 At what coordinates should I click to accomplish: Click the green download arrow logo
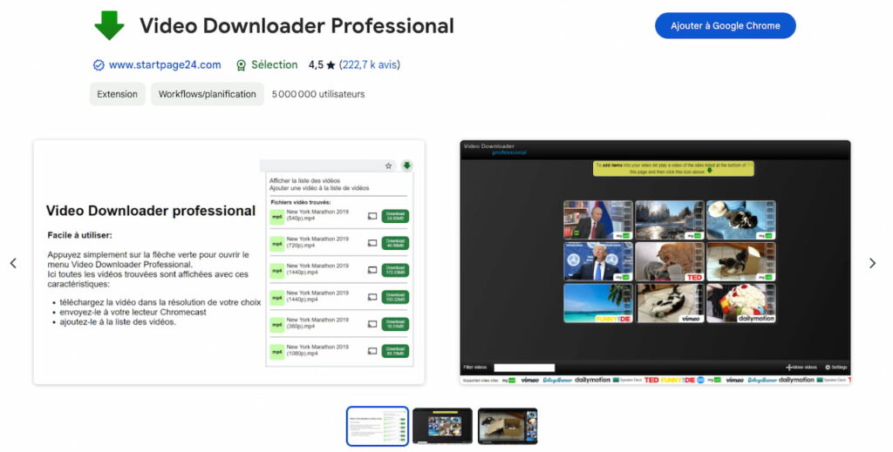[x=109, y=25]
